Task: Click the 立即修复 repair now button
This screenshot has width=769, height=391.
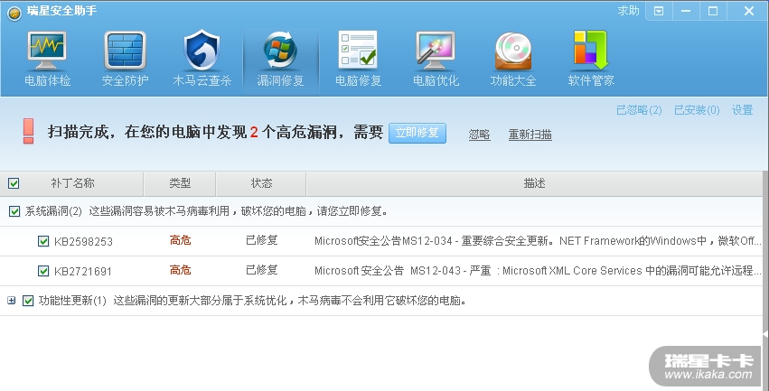Action: pos(417,133)
